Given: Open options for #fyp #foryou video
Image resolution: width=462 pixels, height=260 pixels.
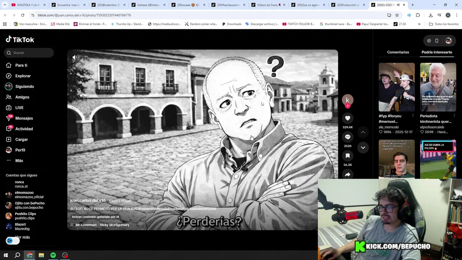Looking at the screenshot, I should [413, 116].
